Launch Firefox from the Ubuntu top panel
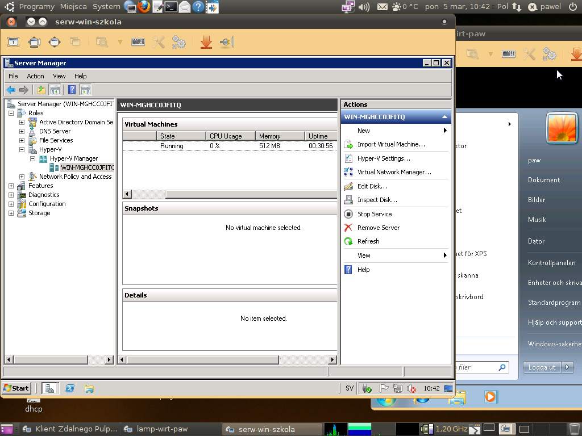Viewport: 582px width, 436px height. click(x=144, y=7)
